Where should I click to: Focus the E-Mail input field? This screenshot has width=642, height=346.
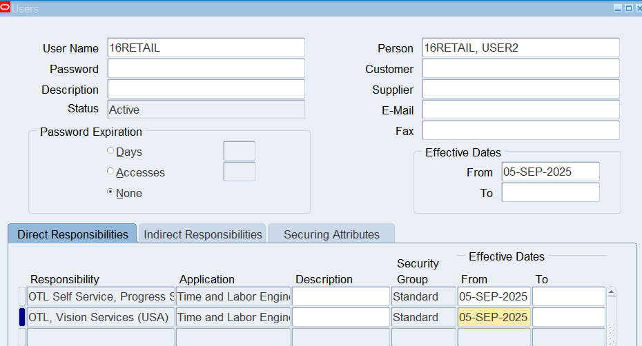click(x=521, y=110)
